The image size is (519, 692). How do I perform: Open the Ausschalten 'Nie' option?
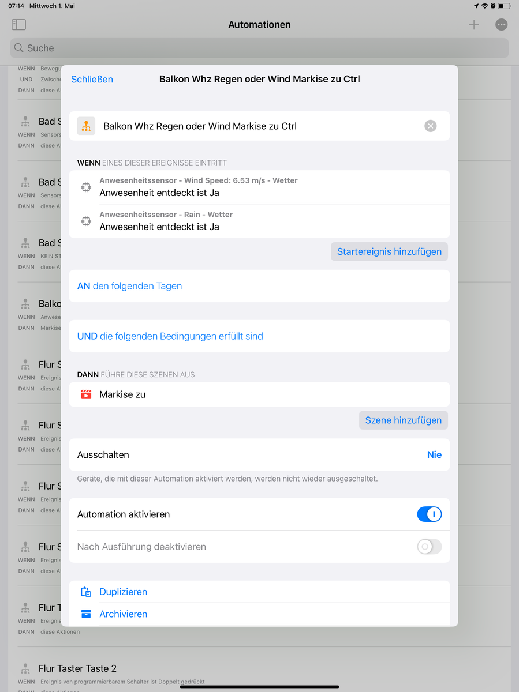[x=434, y=455]
